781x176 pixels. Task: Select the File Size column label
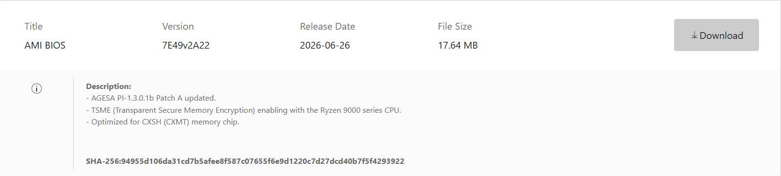pos(455,26)
